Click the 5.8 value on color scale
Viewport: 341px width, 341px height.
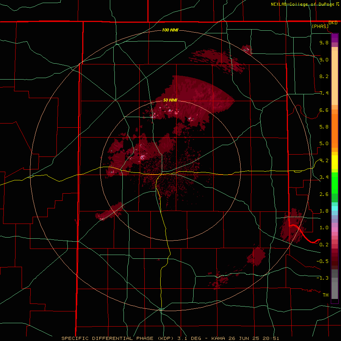point(324,127)
